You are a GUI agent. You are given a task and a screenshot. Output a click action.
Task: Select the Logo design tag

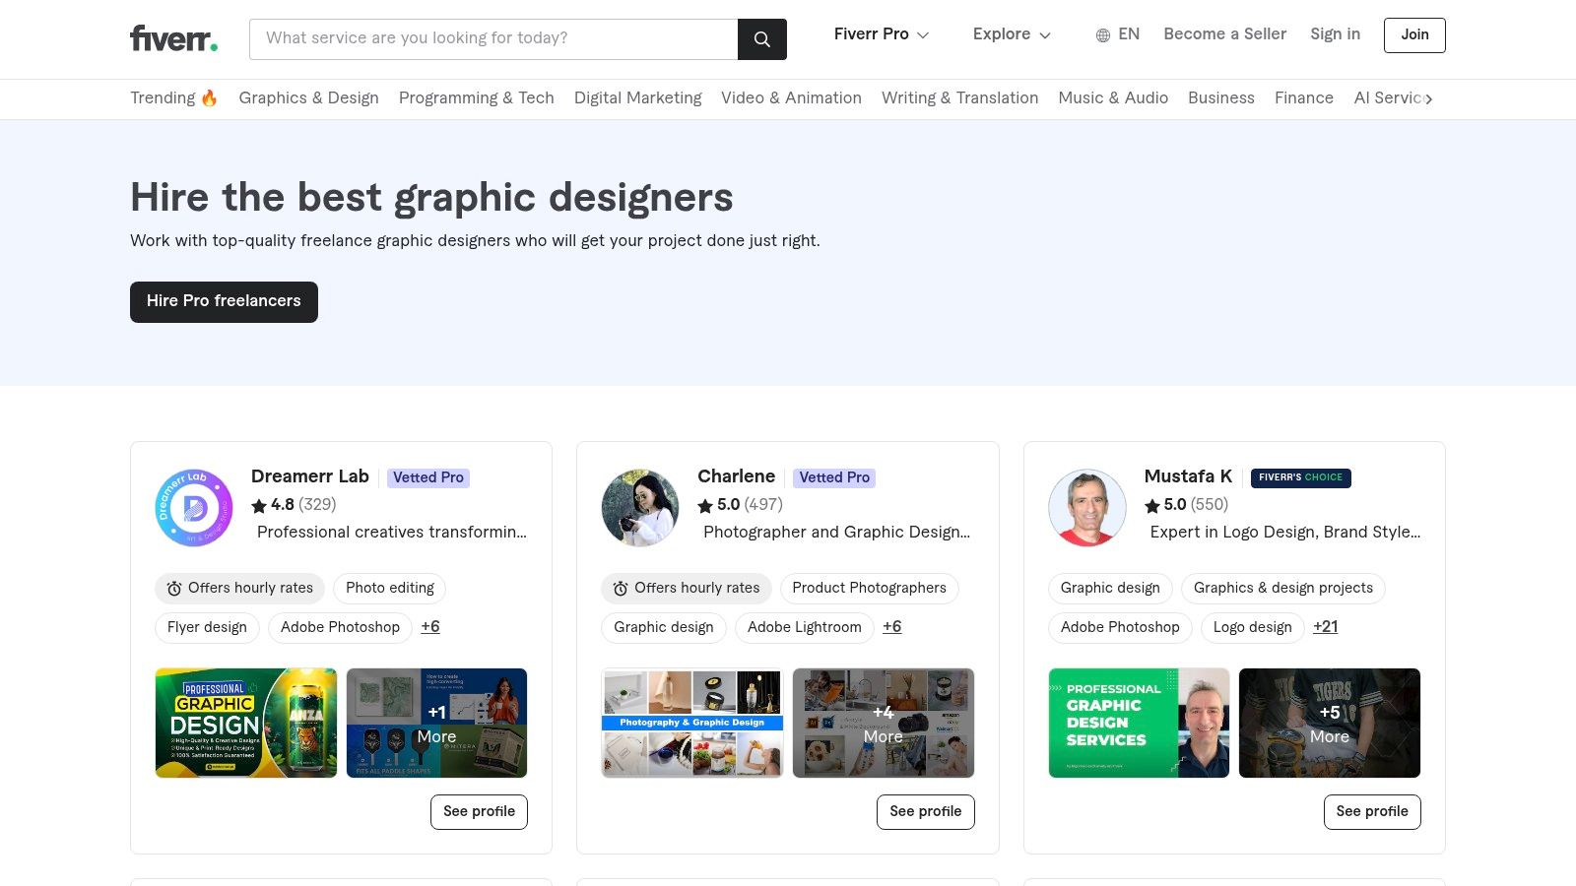(1253, 628)
